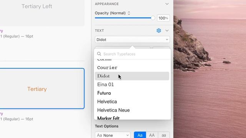Select the Tertiary Left text on canvas
Image resolution: width=246 pixels, height=138 pixels.
click(x=37, y=6)
